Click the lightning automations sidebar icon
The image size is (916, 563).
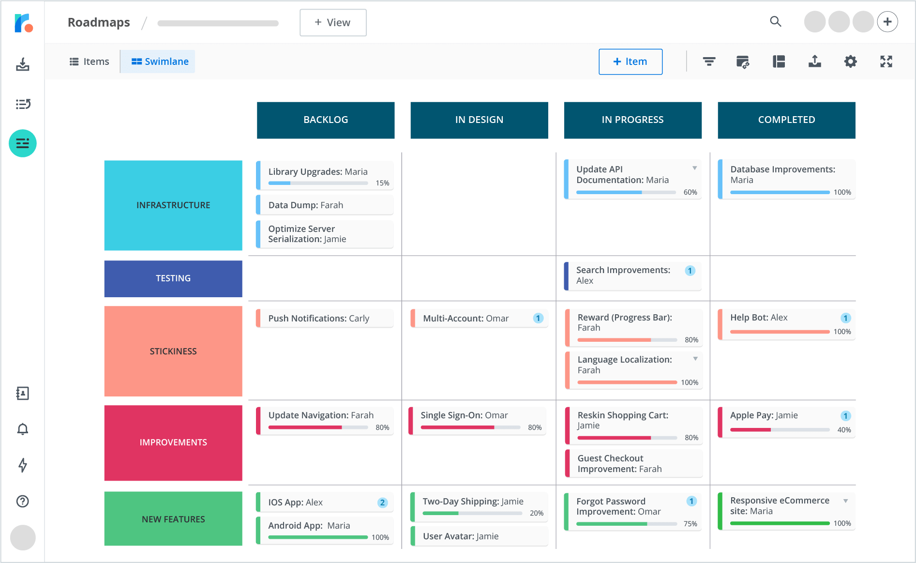pyautogui.click(x=22, y=465)
